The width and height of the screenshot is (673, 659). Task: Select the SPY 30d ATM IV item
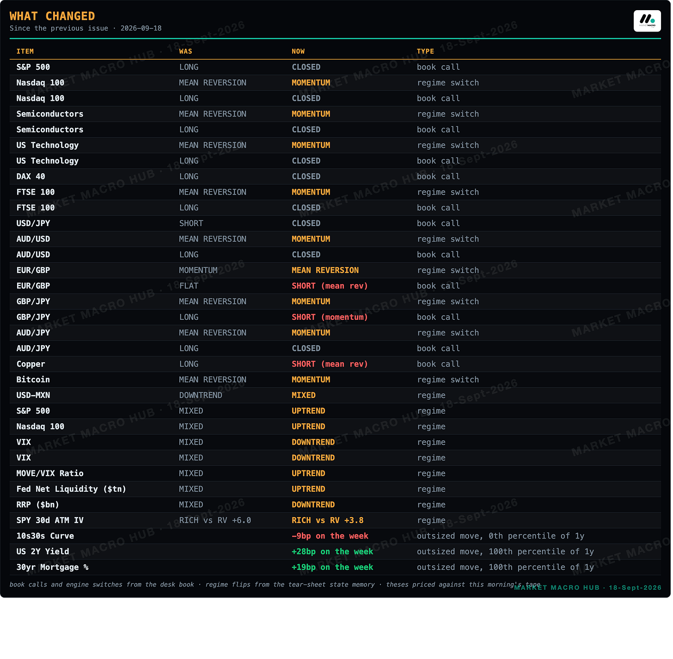50,520
